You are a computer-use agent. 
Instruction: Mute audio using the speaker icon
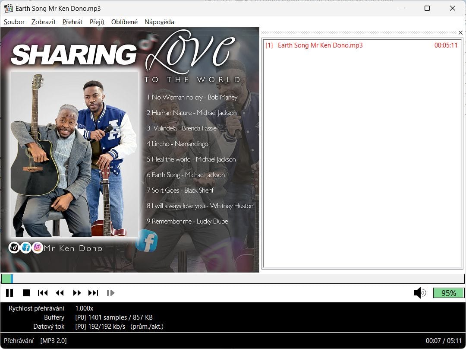(x=420, y=293)
